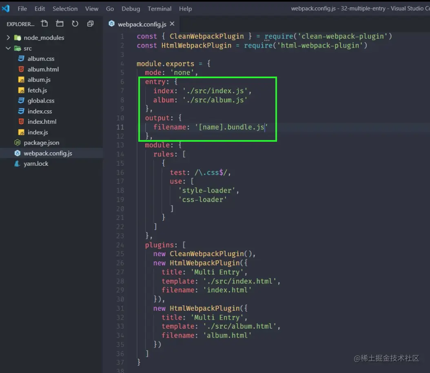This screenshot has height=373, width=430.
Task: Open the Debug menu
Action: [131, 9]
